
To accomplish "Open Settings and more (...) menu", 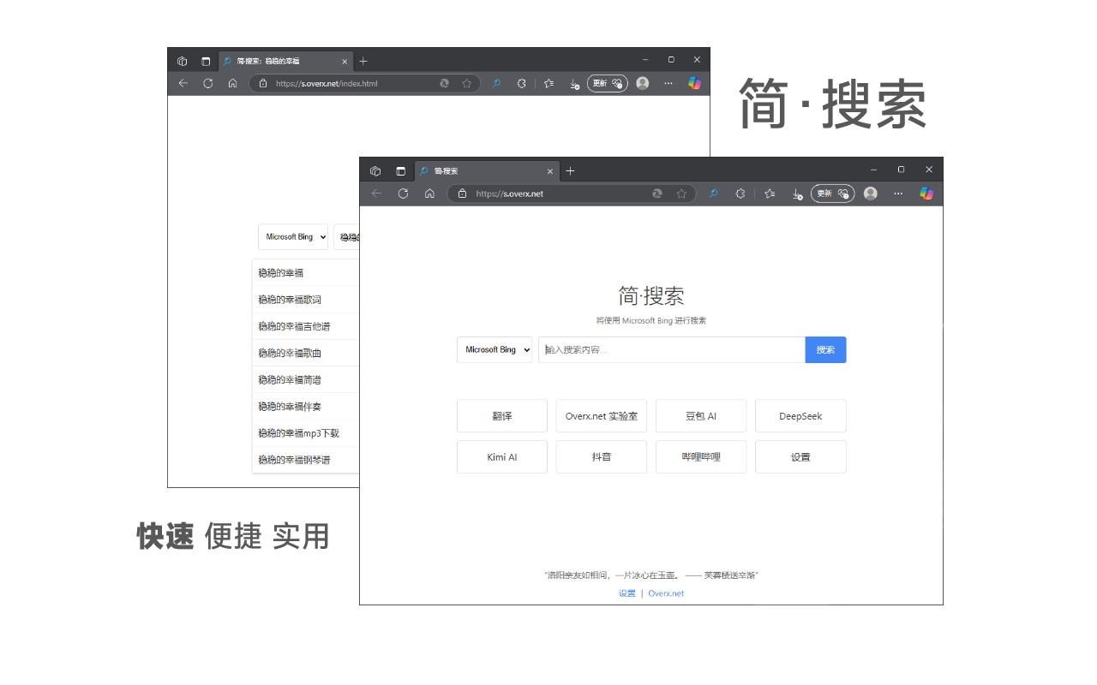I will click(898, 194).
